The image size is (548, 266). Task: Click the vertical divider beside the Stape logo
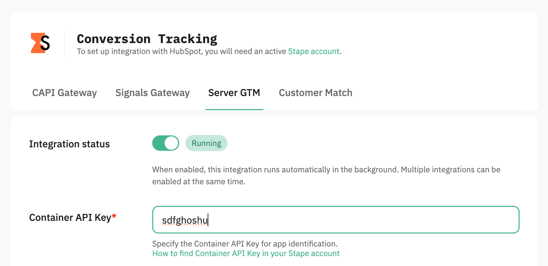pyautogui.click(x=64, y=43)
